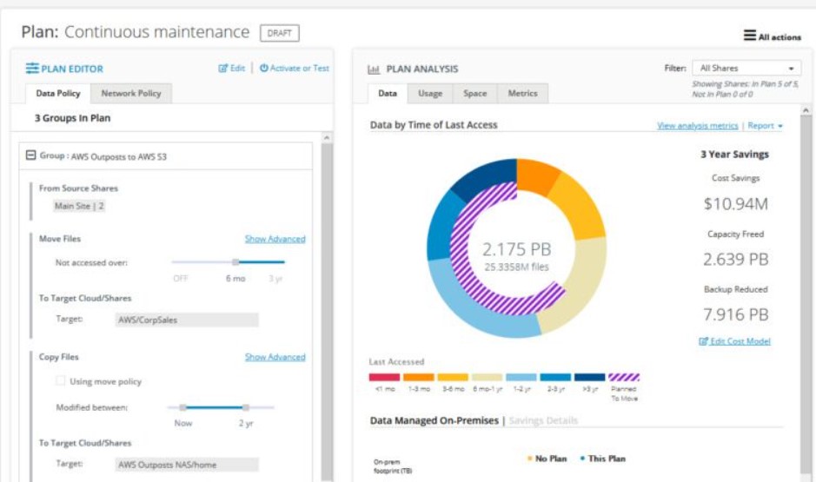Click the Modified between slider left handle
The image size is (816, 482).
pos(182,407)
